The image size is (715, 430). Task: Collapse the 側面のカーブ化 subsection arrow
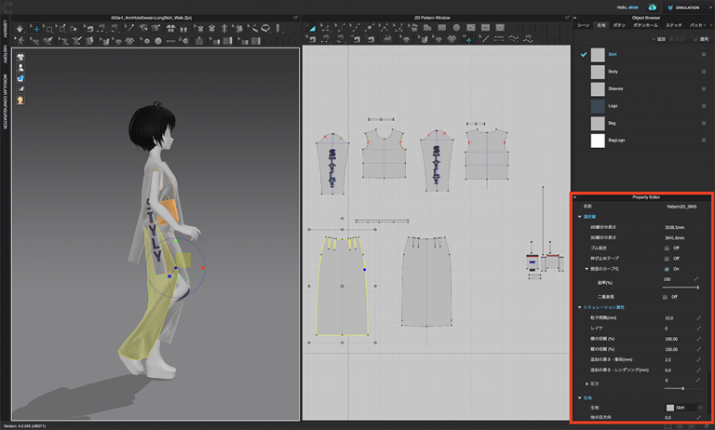point(587,269)
